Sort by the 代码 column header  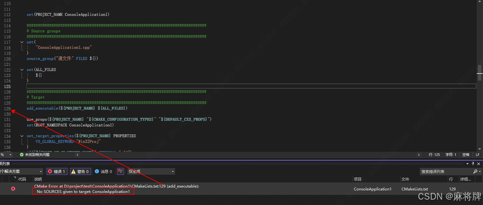click(x=25, y=179)
